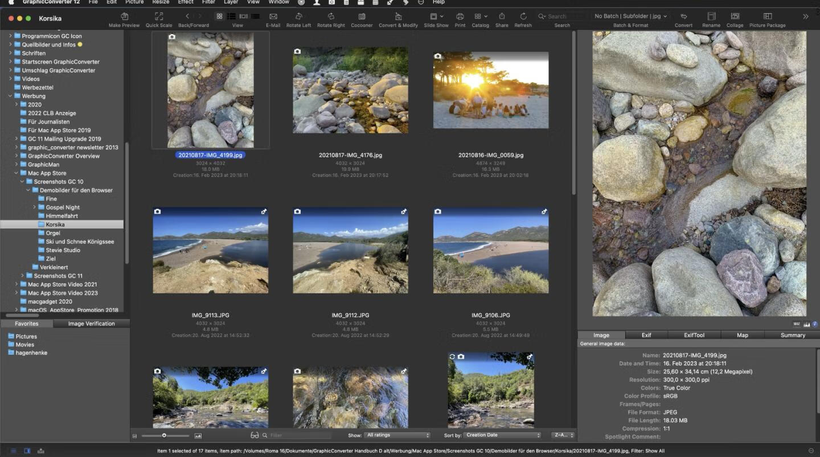Click the Convert batch icon
Viewport: 820px width, 457px height.
tap(683, 17)
